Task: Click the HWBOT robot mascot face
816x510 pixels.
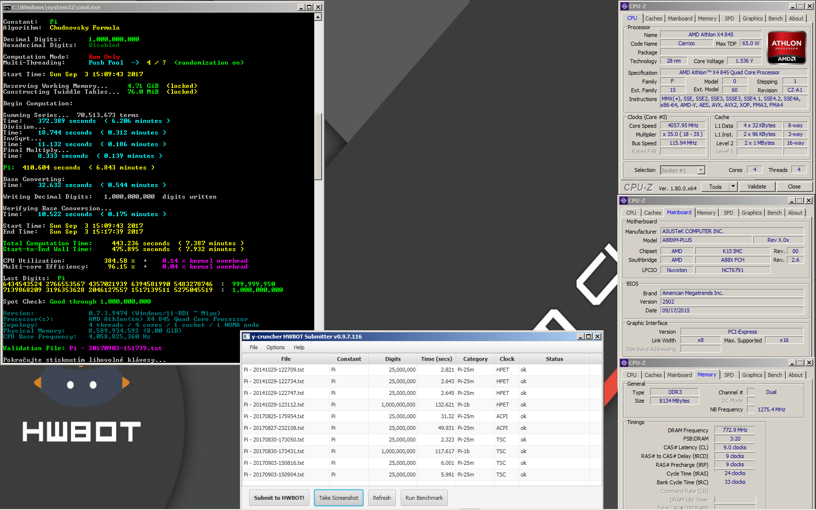Action: [x=82, y=385]
